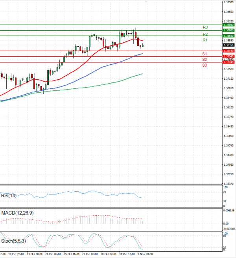Click the 1.39900 price axis value
The image size is (236, 258).
229,2
